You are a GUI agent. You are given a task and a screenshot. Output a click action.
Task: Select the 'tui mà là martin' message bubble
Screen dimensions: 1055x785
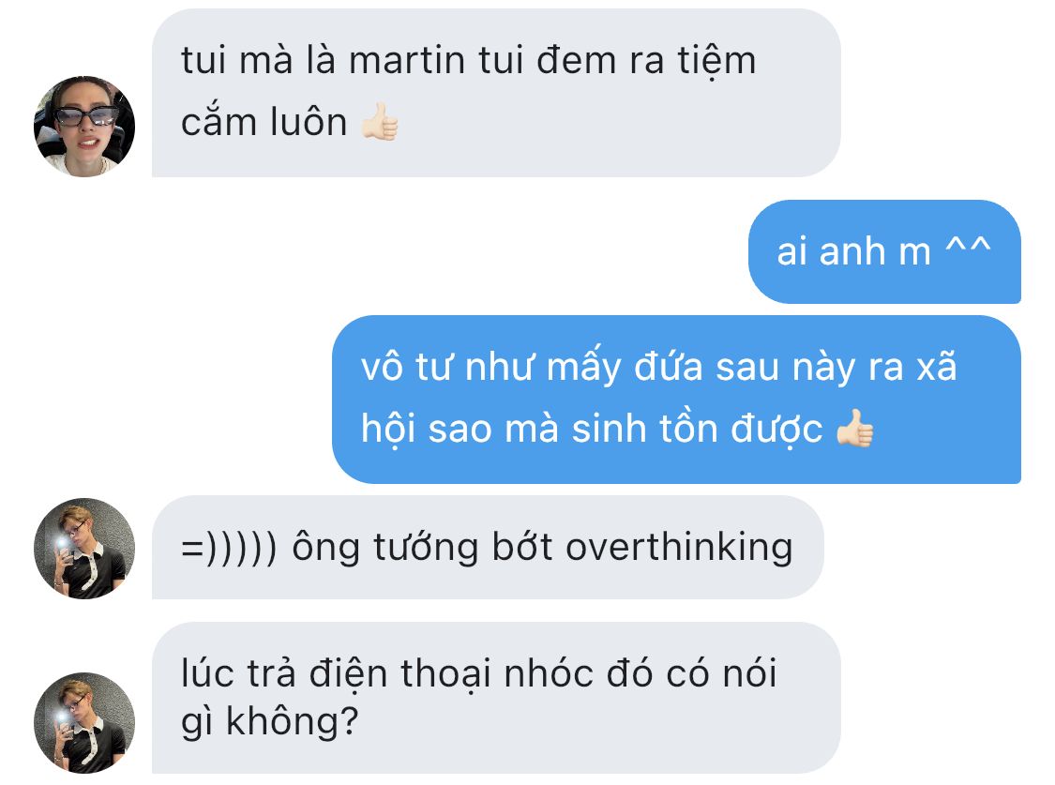(x=496, y=93)
